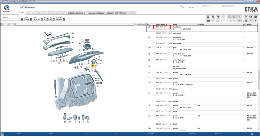Open the NEW AND DROPPED PARTS tab
Screen dimensions: 260x136
tap(117, 13)
